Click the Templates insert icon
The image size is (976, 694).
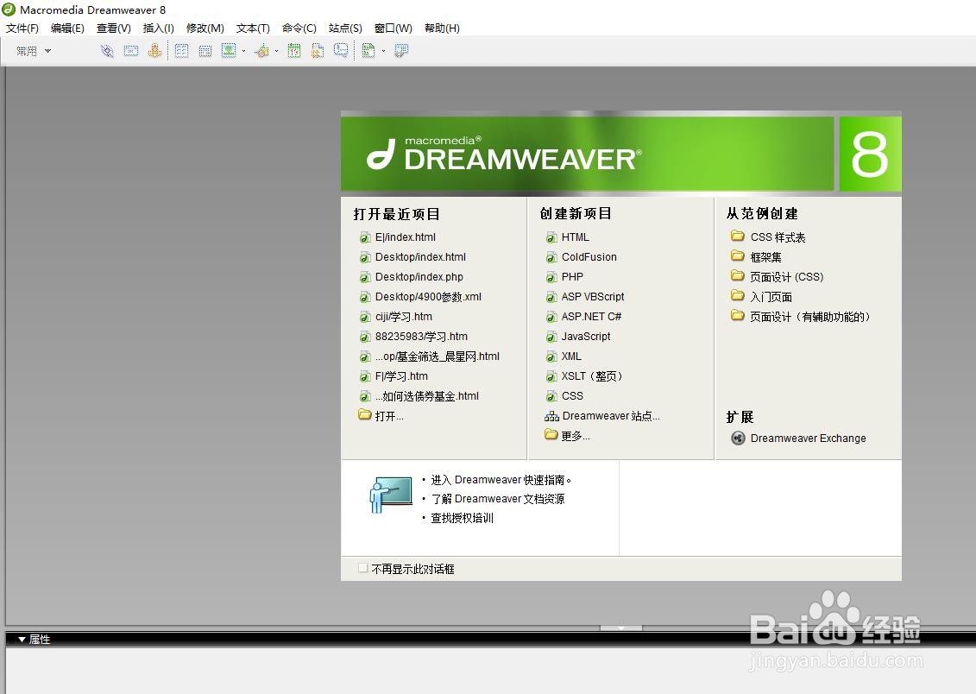368,51
